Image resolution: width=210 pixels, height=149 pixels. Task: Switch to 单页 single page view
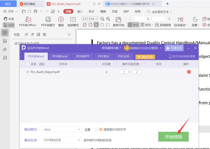(x=133, y=25)
